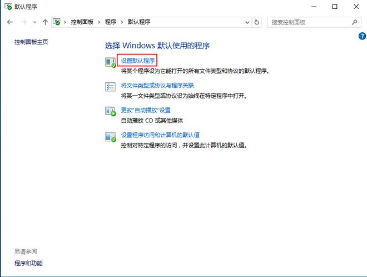Open the 设置默认程序 link
This screenshot has height=277, width=367.
pos(138,61)
